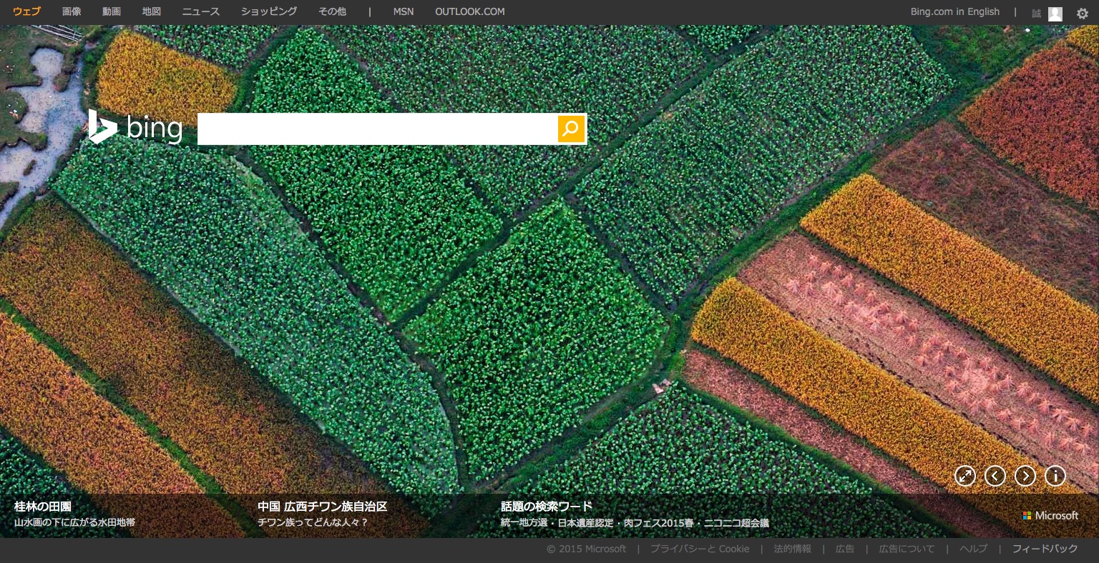Click the フィードバック link in footer

tap(1045, 549)
